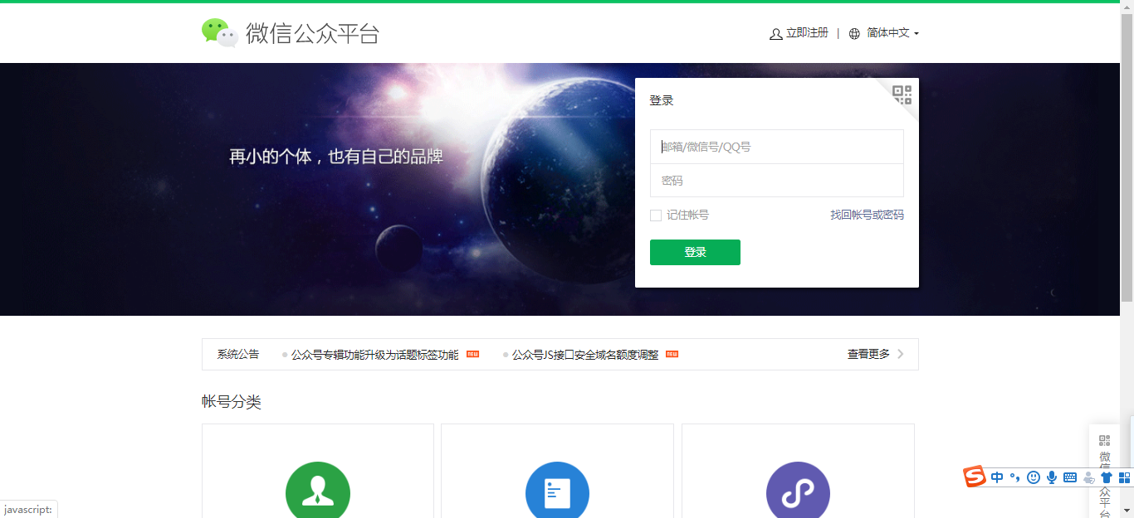Click the scrollbar down arrow
The image size is (1134, 518).
coord(1127,511)
